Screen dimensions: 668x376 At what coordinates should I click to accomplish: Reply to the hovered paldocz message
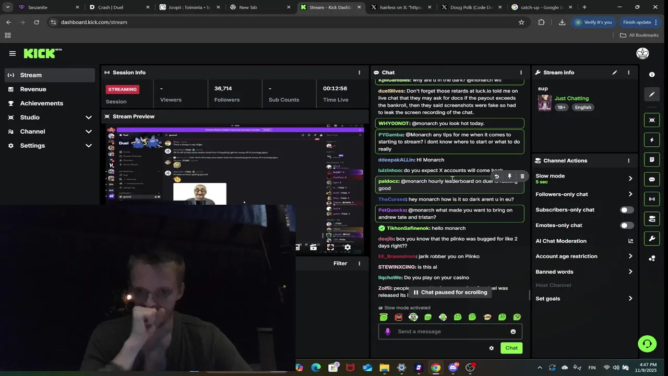point(497,177)
